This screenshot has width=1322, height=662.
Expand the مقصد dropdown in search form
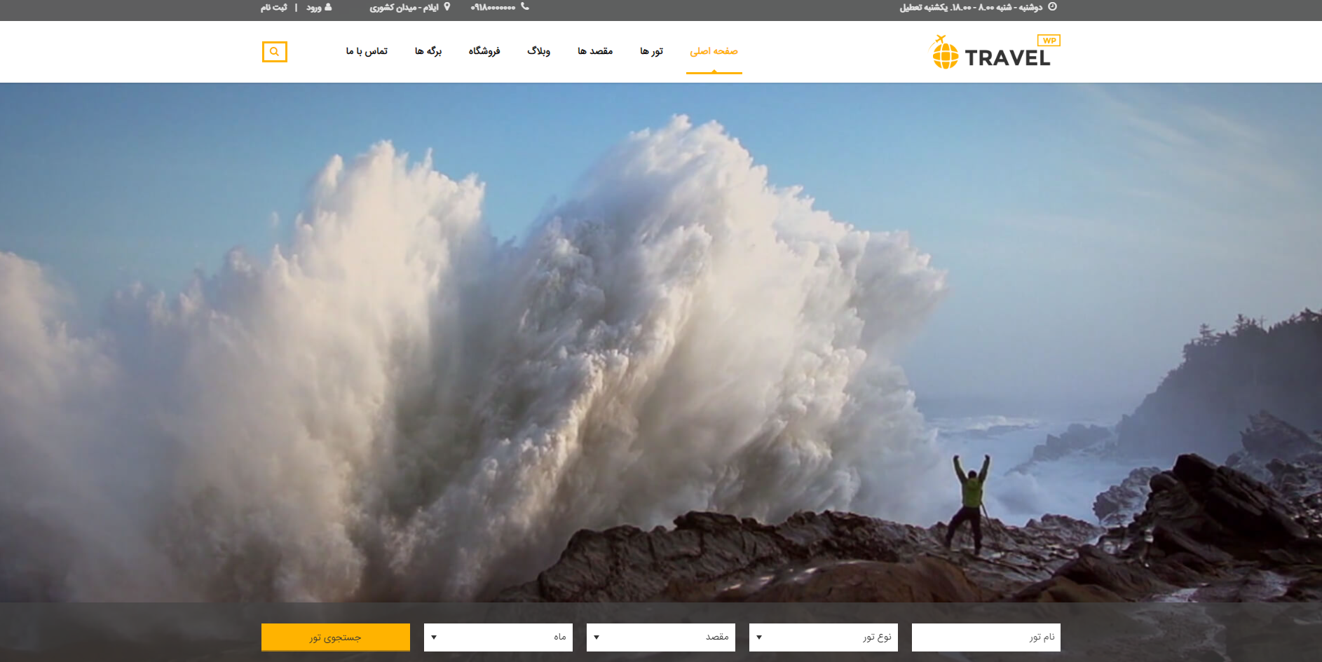(x=660, y=637)
